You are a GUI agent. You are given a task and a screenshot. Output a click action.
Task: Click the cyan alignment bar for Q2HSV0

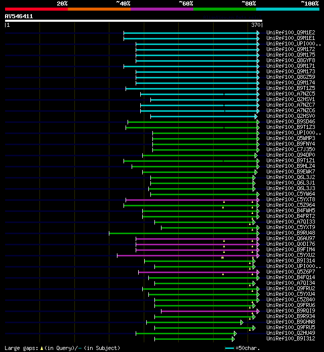point(203,116)
